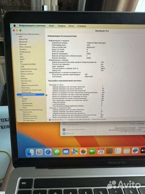
Task: Open the Справка menu
Action: 82,26
